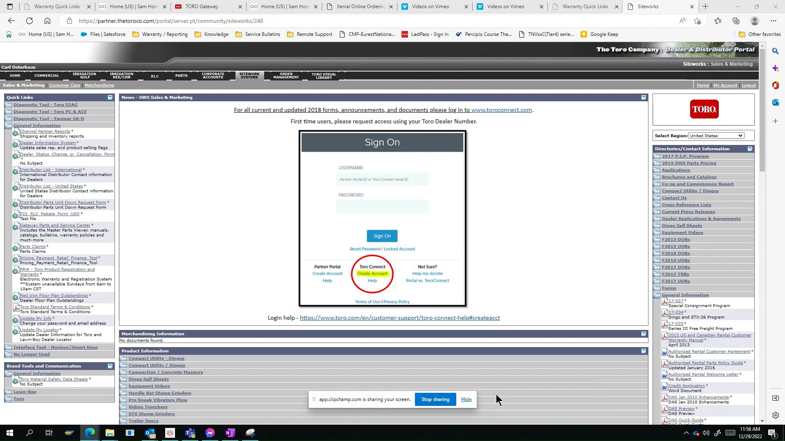Open sidebar settings gear icon

click(x=775, y=415)
